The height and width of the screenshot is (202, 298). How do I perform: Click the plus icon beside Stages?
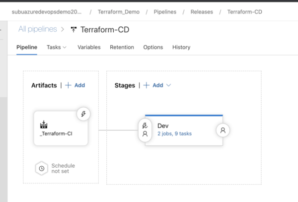click(x=147, y=85)
